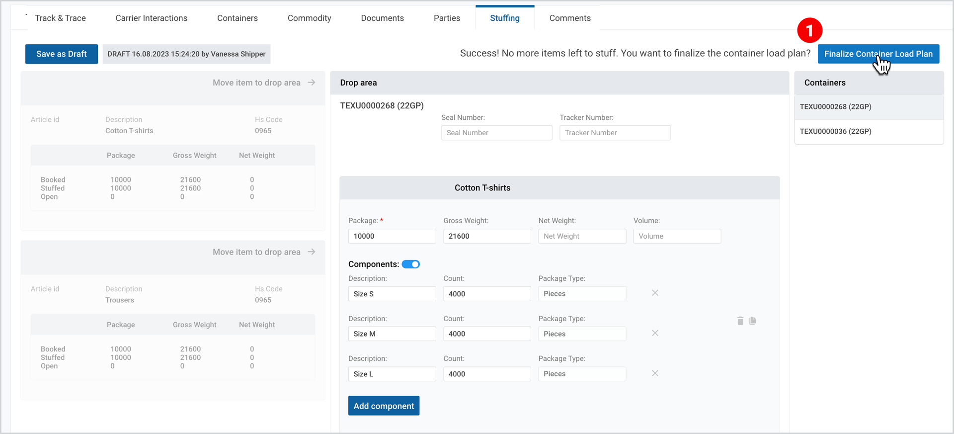Select the Stuffing tab
This screenshot has width=954, height=434.
click(505, 18)
